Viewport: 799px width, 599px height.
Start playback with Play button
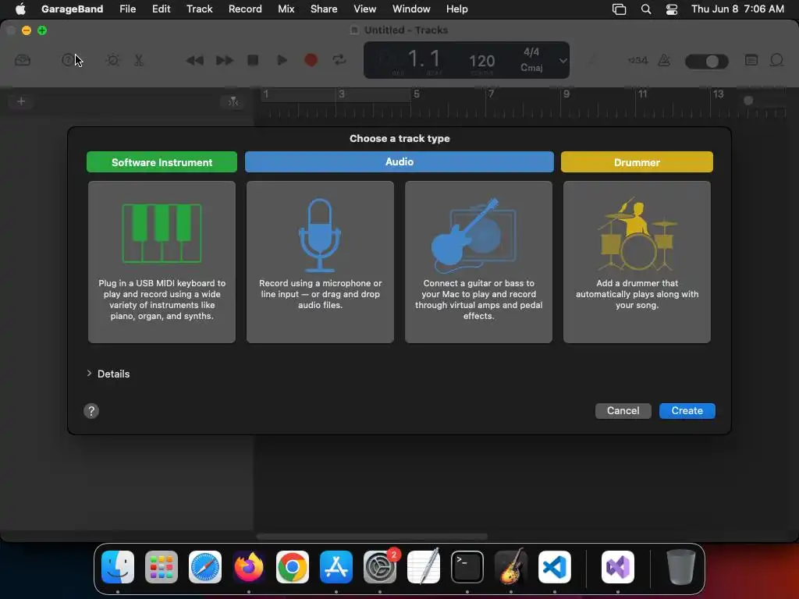(x=282, y=60)
